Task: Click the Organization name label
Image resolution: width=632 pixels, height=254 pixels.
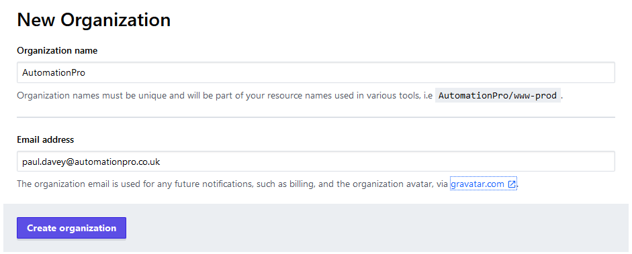Action: (57, 51)
